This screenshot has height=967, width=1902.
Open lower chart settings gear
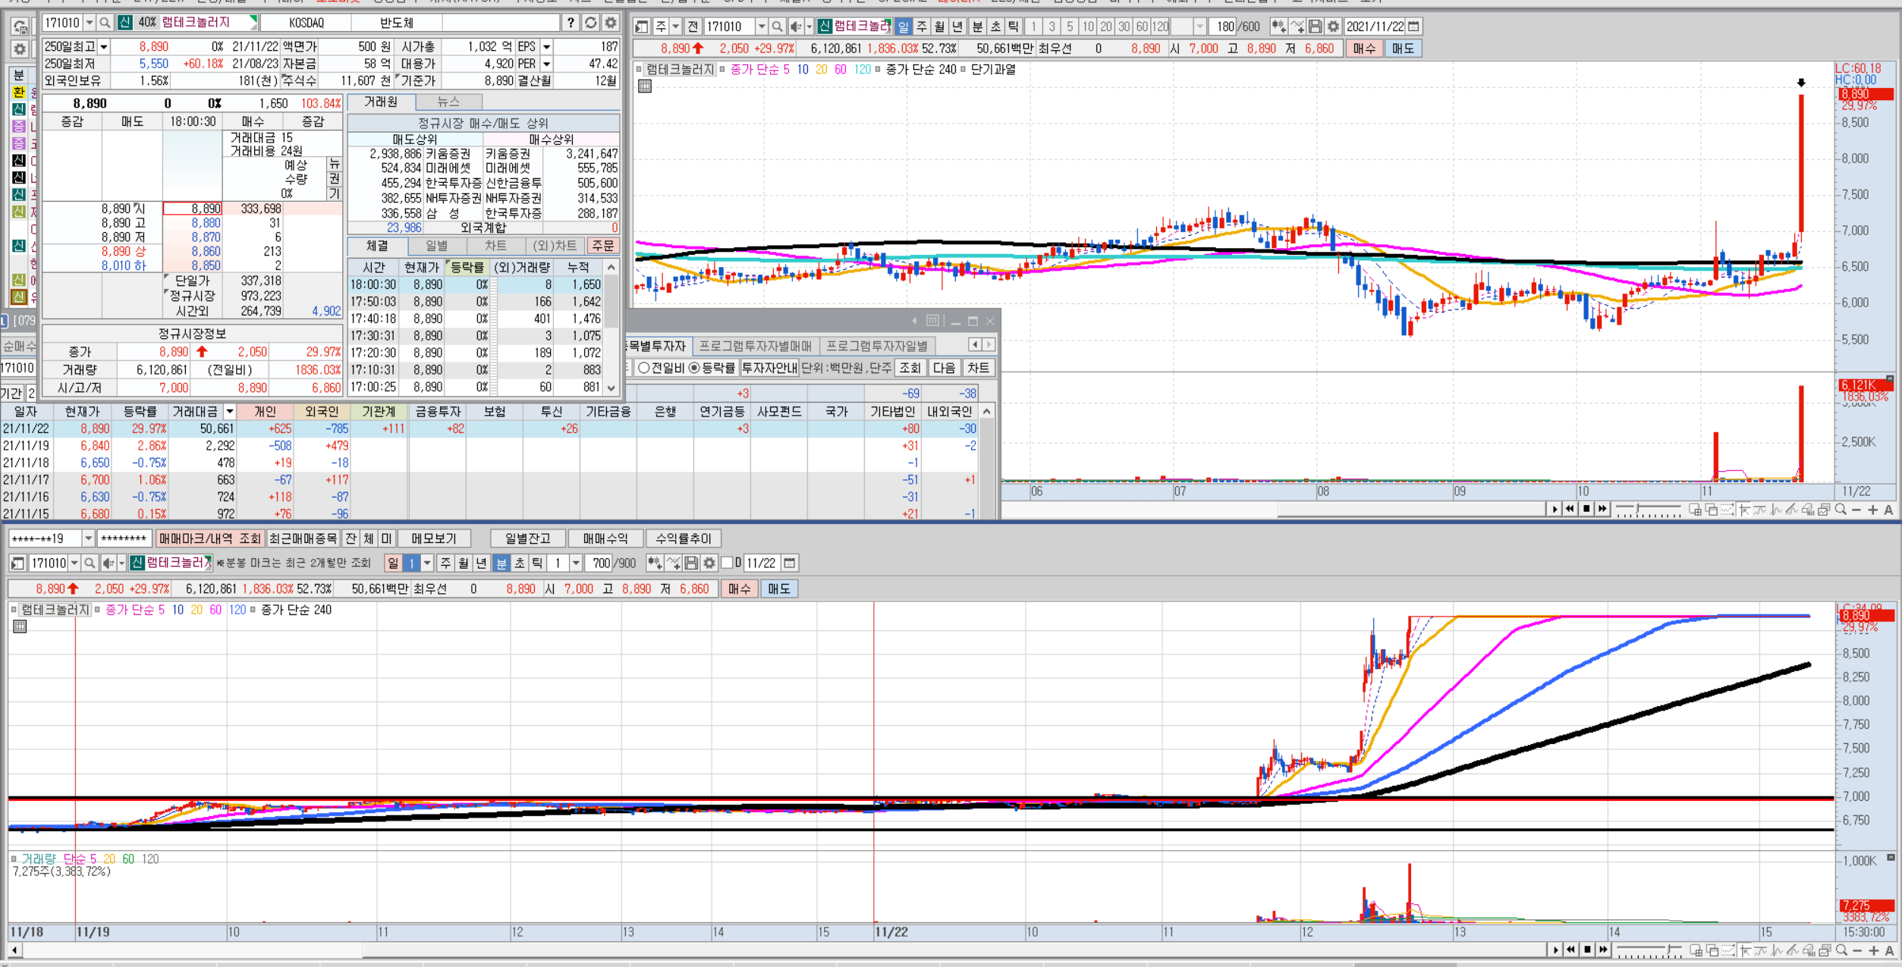click(709, 563)
